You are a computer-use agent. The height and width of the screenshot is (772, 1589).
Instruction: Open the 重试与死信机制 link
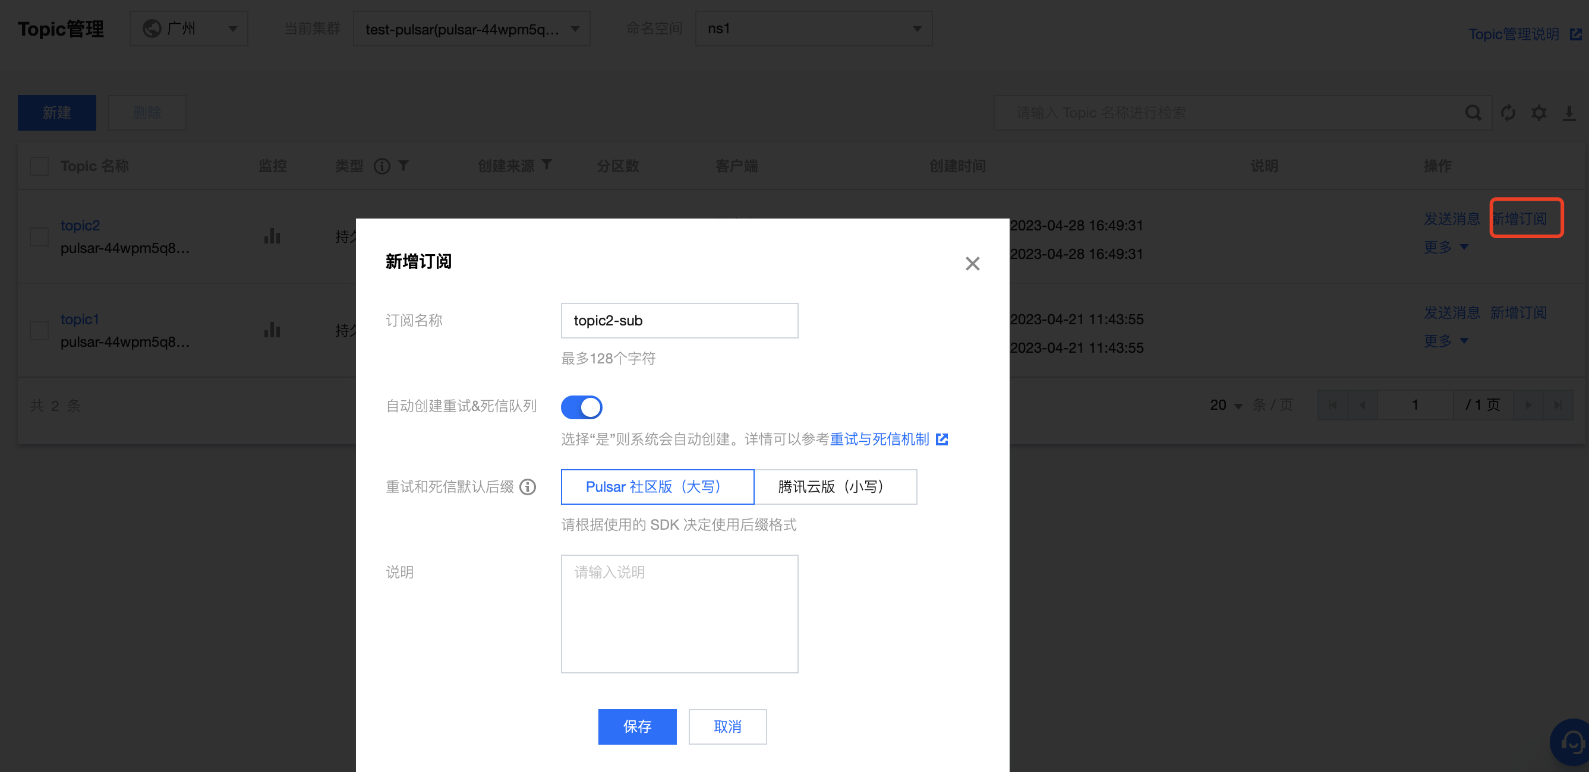[879, 439]
